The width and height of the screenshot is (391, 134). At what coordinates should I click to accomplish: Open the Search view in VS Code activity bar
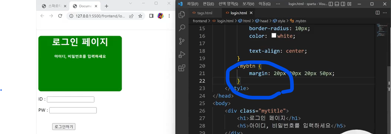click(x=182, y=28)
